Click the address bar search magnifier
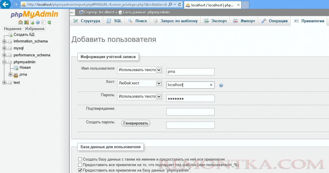 coord(170,4)
